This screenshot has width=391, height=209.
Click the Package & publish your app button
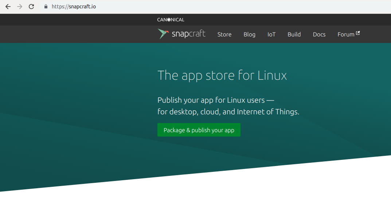coord(199,130)
